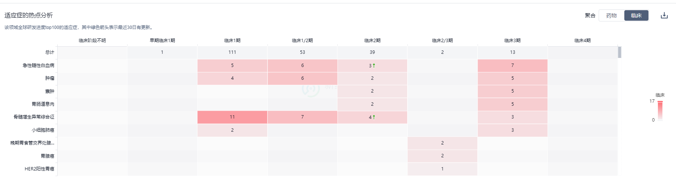Select the 临床1期 column header
The height and width of the screenshot is (184, 676).
[232, 40]
